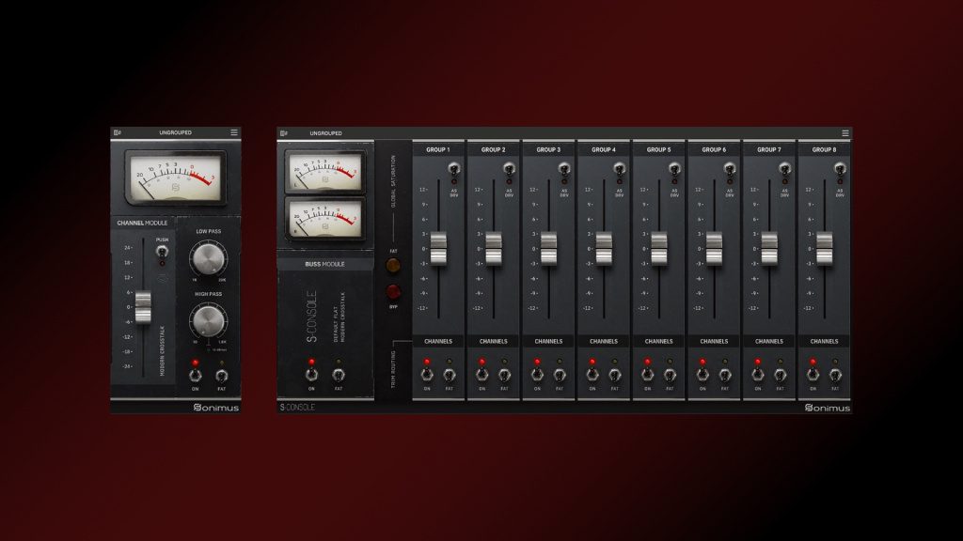963x541 pixels.
Task: Flip the AS DRV switch on Group 2
Action: click(509, 168)
